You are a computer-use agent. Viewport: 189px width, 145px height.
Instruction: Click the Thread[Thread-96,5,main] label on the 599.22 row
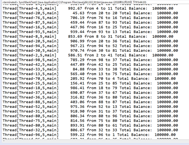click(31, 135)
